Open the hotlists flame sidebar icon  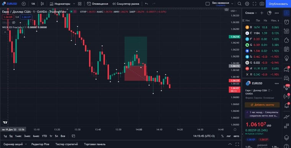[x=286, y=40]
